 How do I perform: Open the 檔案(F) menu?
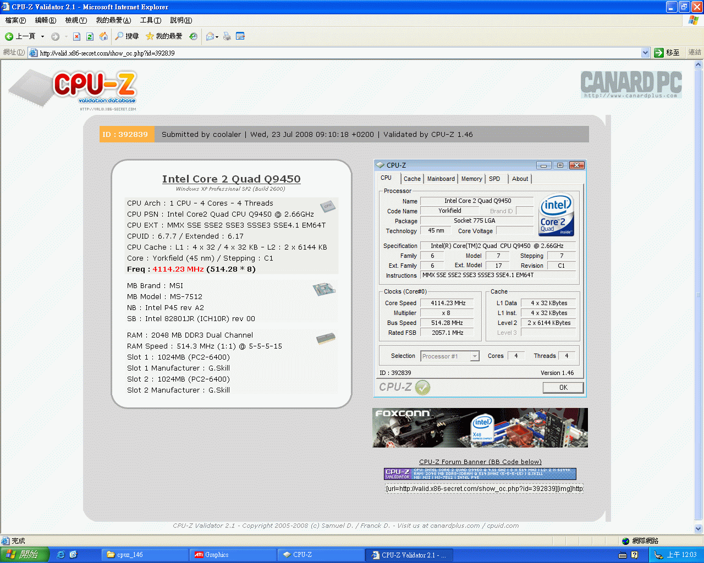pos(15,20)
